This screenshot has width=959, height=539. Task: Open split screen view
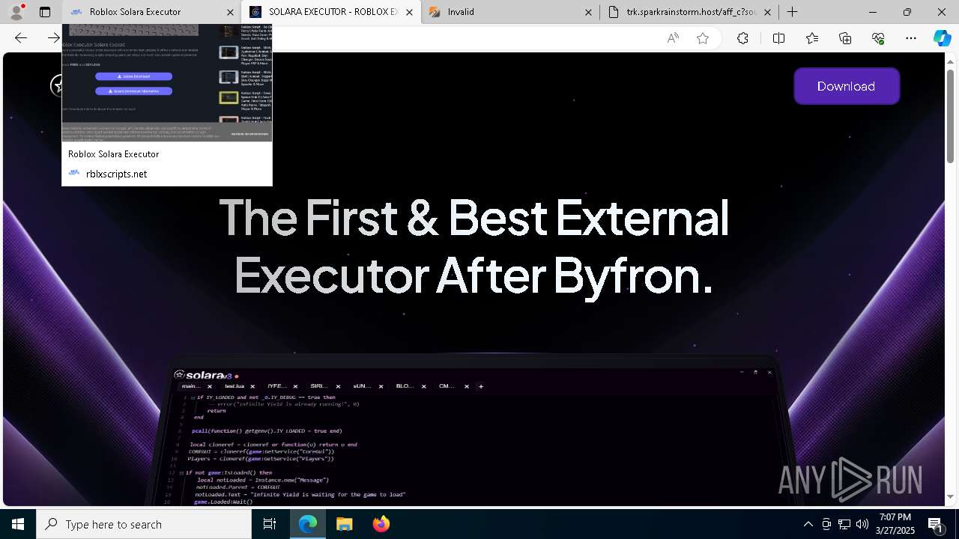(778, 38)
